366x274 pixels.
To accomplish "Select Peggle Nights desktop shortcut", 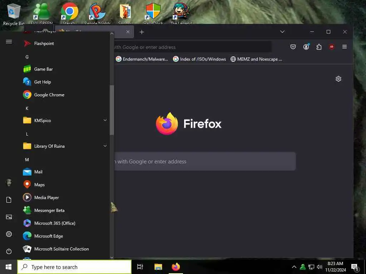I will point(98,14).
